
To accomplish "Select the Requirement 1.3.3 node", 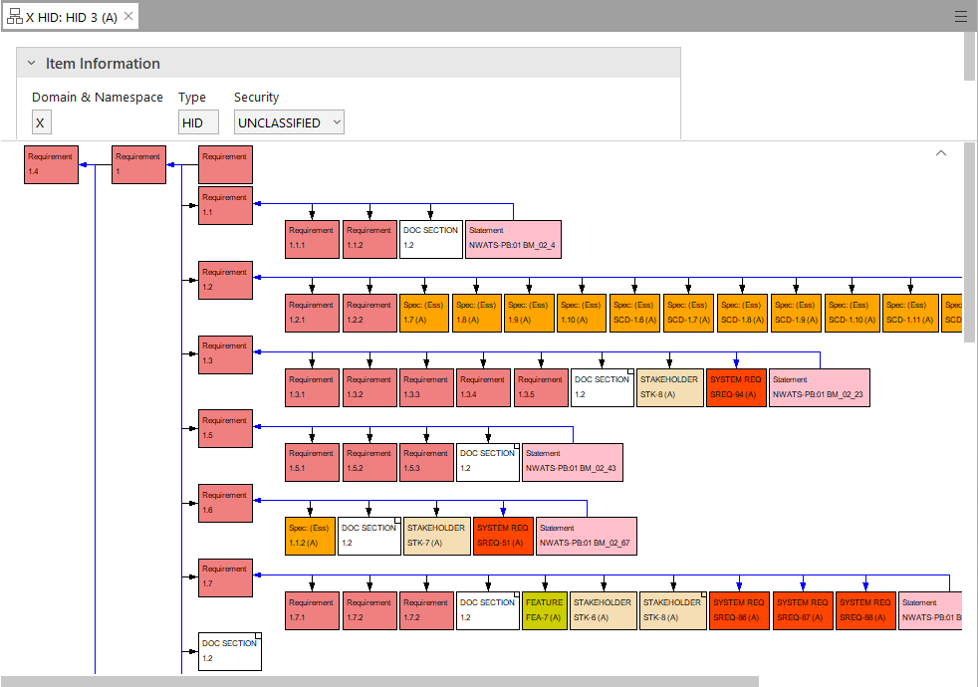I will tap(426, 387).
